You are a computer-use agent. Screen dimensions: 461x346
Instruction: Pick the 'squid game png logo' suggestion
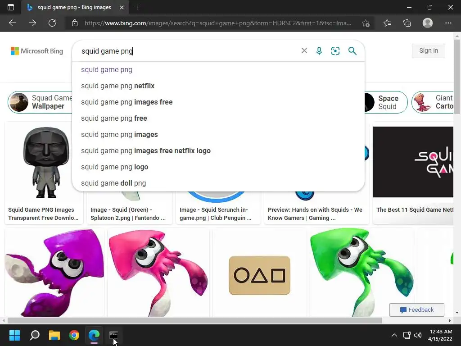click(x=218, y=167)
